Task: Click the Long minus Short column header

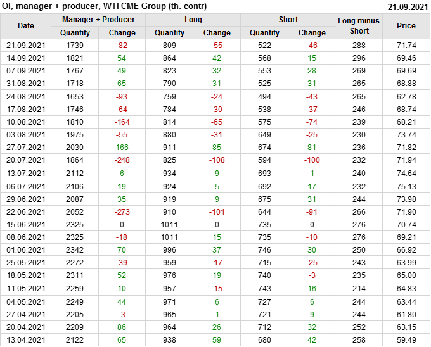Action: [359, 26]
